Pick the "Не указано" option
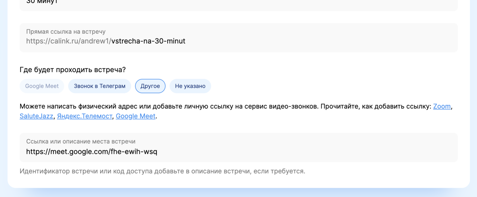 pos(190,86)
